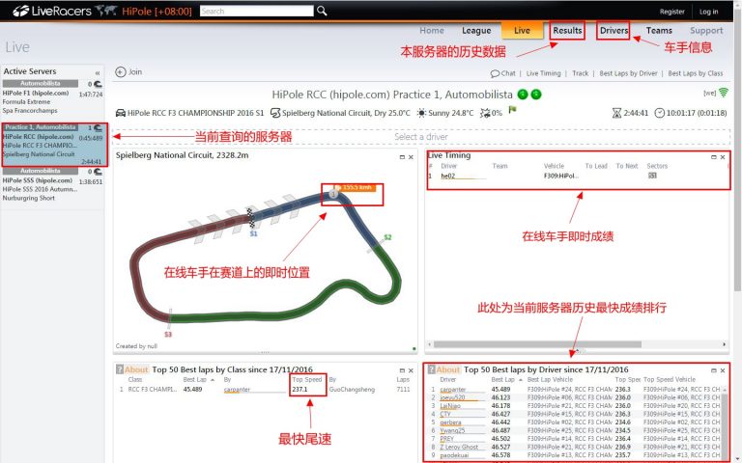Select the HiPole SSS server entry

[52, 185]
